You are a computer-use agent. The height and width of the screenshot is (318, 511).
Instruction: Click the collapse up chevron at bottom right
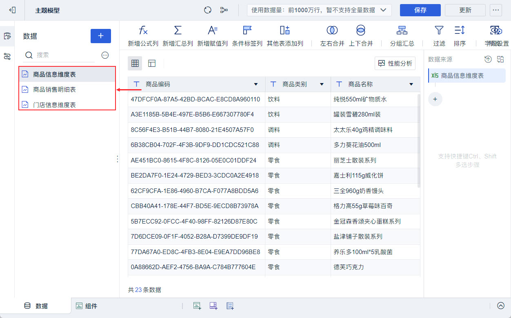501,306
